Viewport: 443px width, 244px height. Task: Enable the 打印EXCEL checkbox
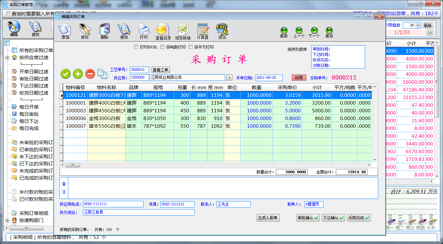(136, 47)
